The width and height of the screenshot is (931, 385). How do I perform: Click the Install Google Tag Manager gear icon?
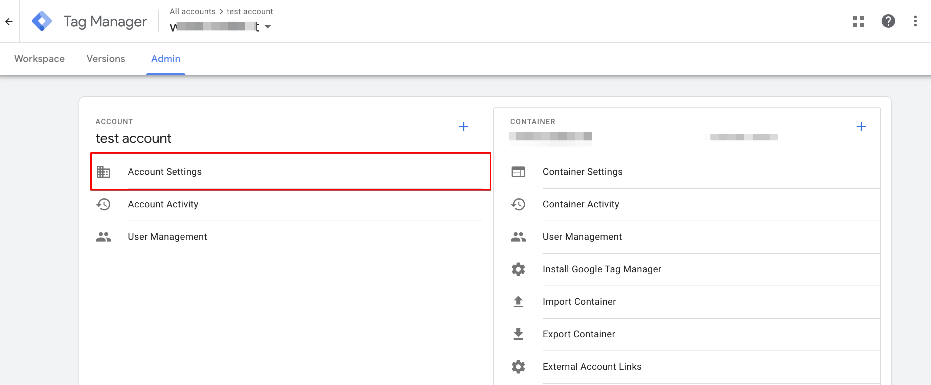click(x=518, y=269)
